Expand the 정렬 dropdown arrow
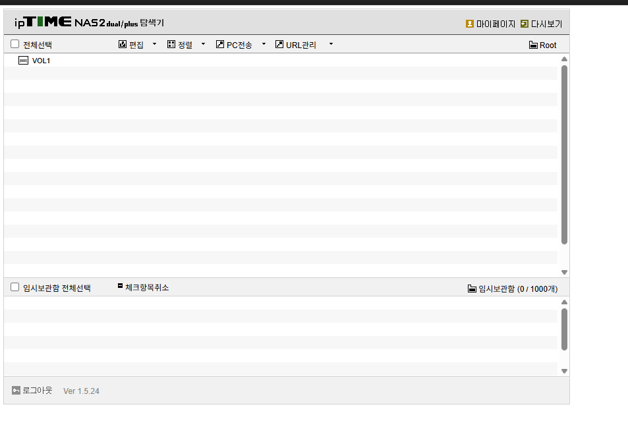This screenshot has height=444, width=628. tap(203, 44)
